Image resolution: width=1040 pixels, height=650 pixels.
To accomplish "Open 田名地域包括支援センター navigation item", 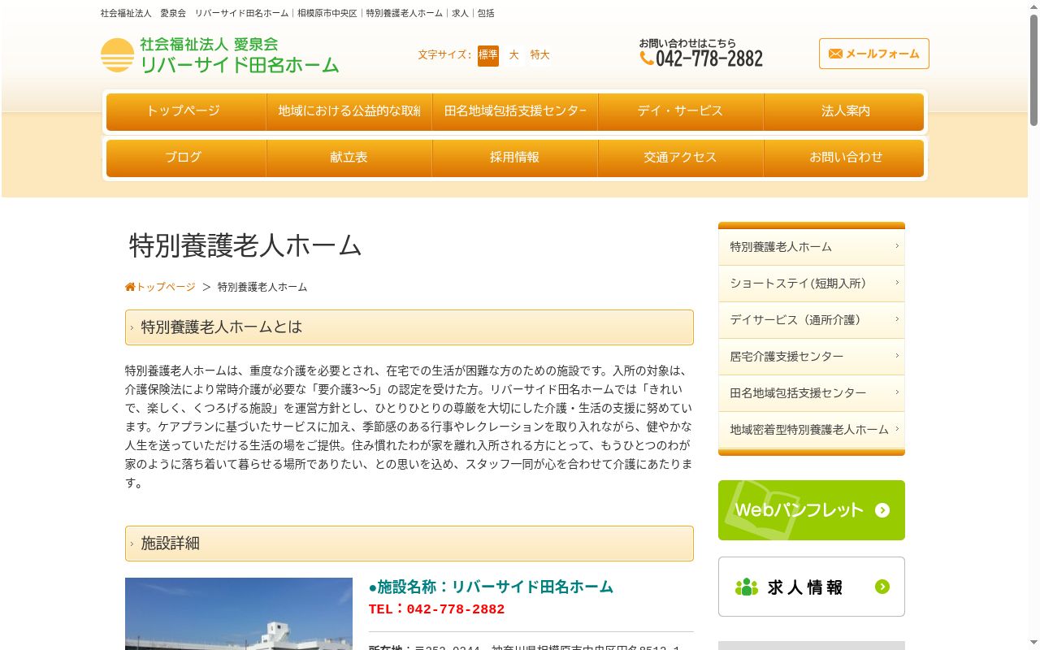I will point(515,112).
